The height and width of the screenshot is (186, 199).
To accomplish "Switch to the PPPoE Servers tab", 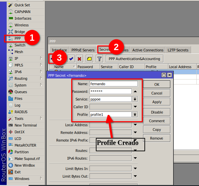I will pos(83,50).
